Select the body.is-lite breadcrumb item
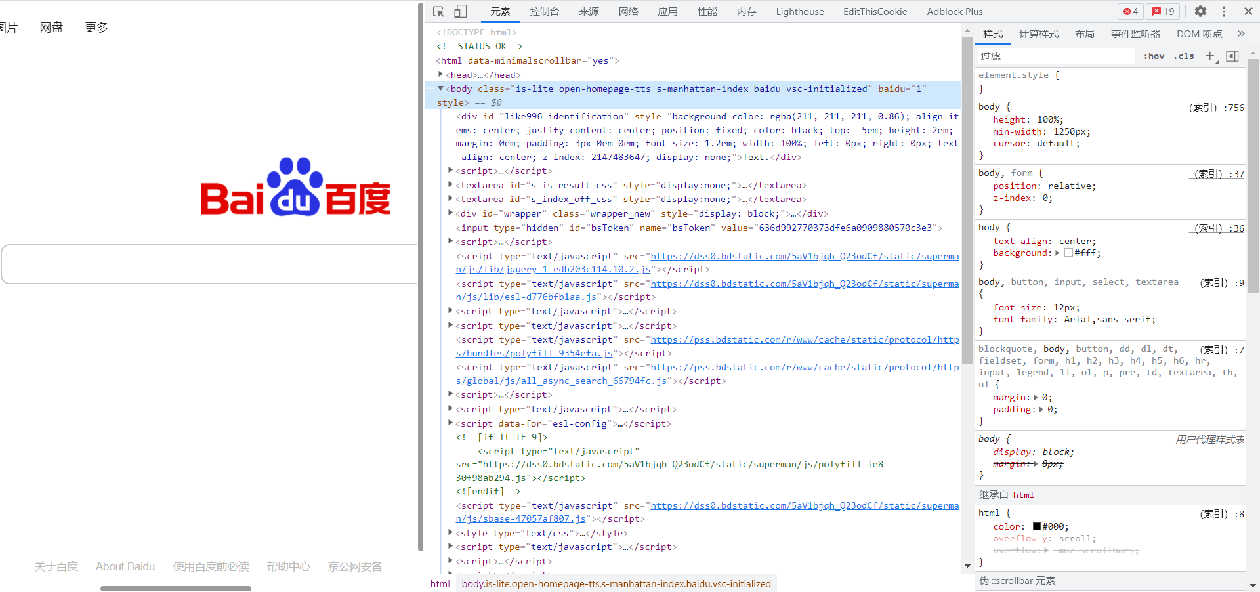 616,583
